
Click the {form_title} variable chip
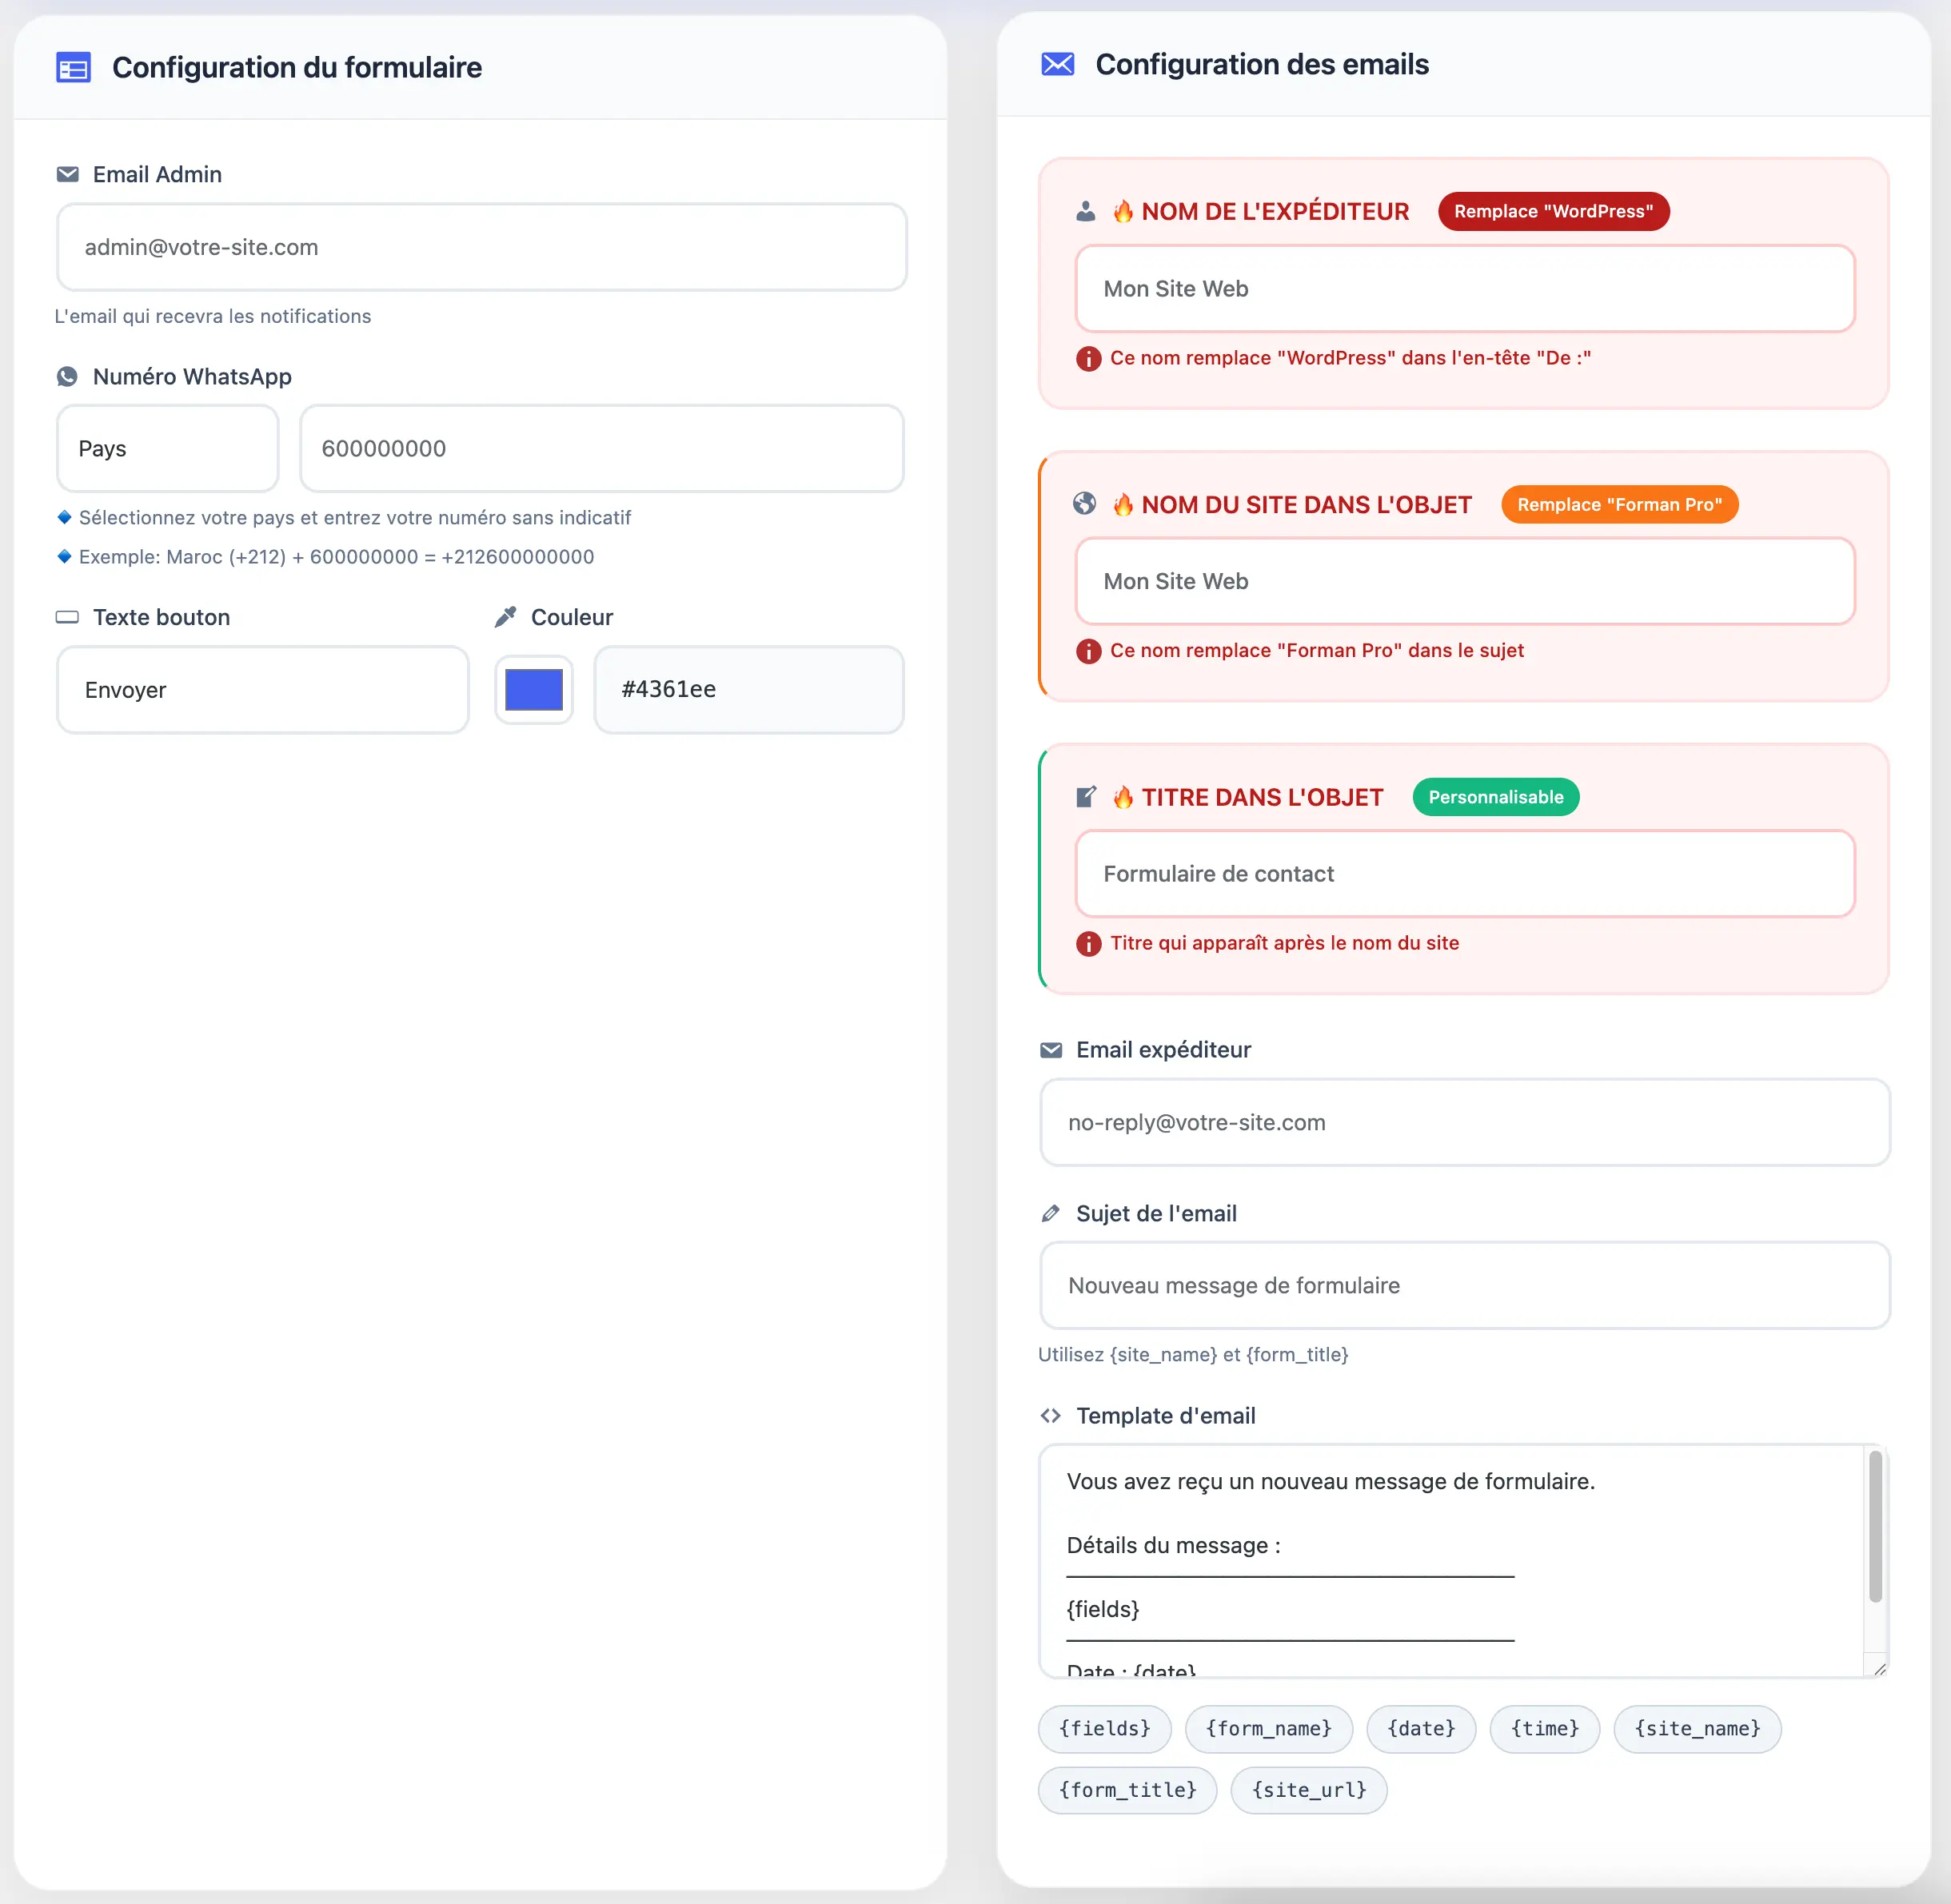tap(1127, 1790)
